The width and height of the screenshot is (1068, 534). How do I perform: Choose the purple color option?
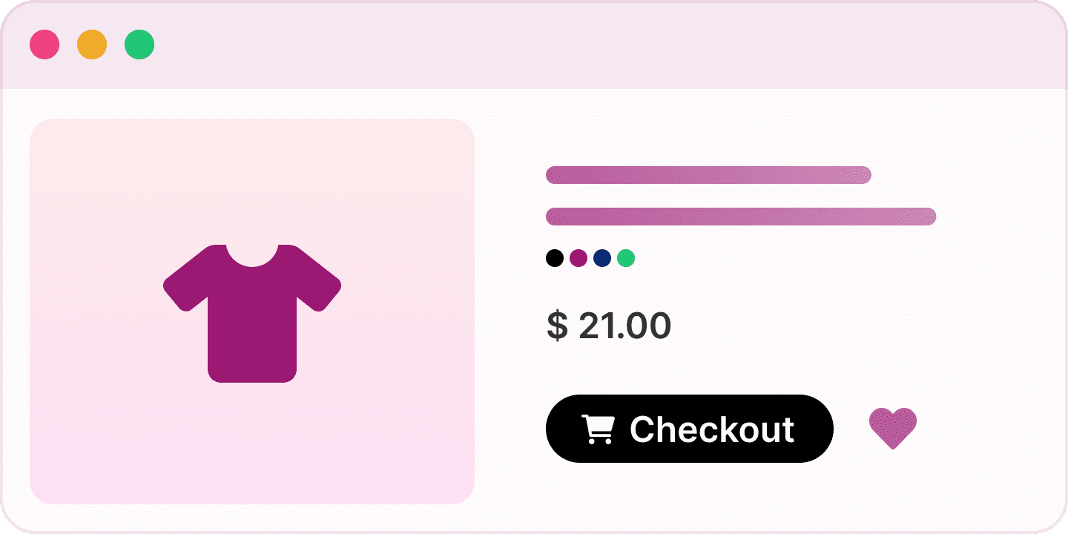tap(578, 258)
